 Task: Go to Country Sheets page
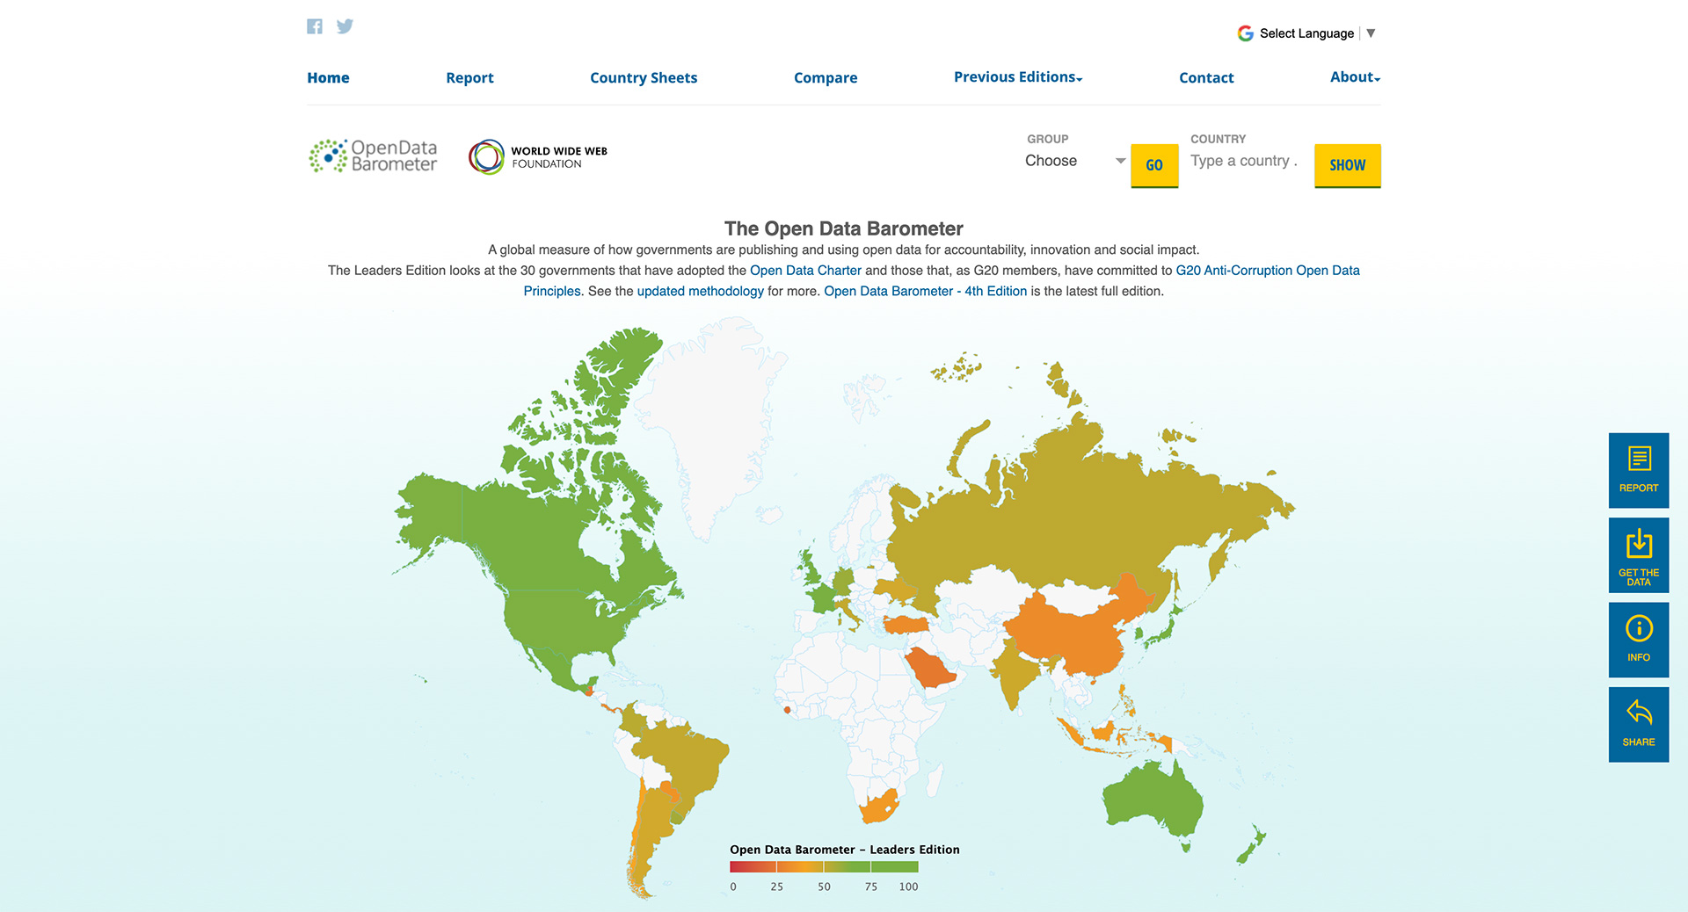(643, 78)
